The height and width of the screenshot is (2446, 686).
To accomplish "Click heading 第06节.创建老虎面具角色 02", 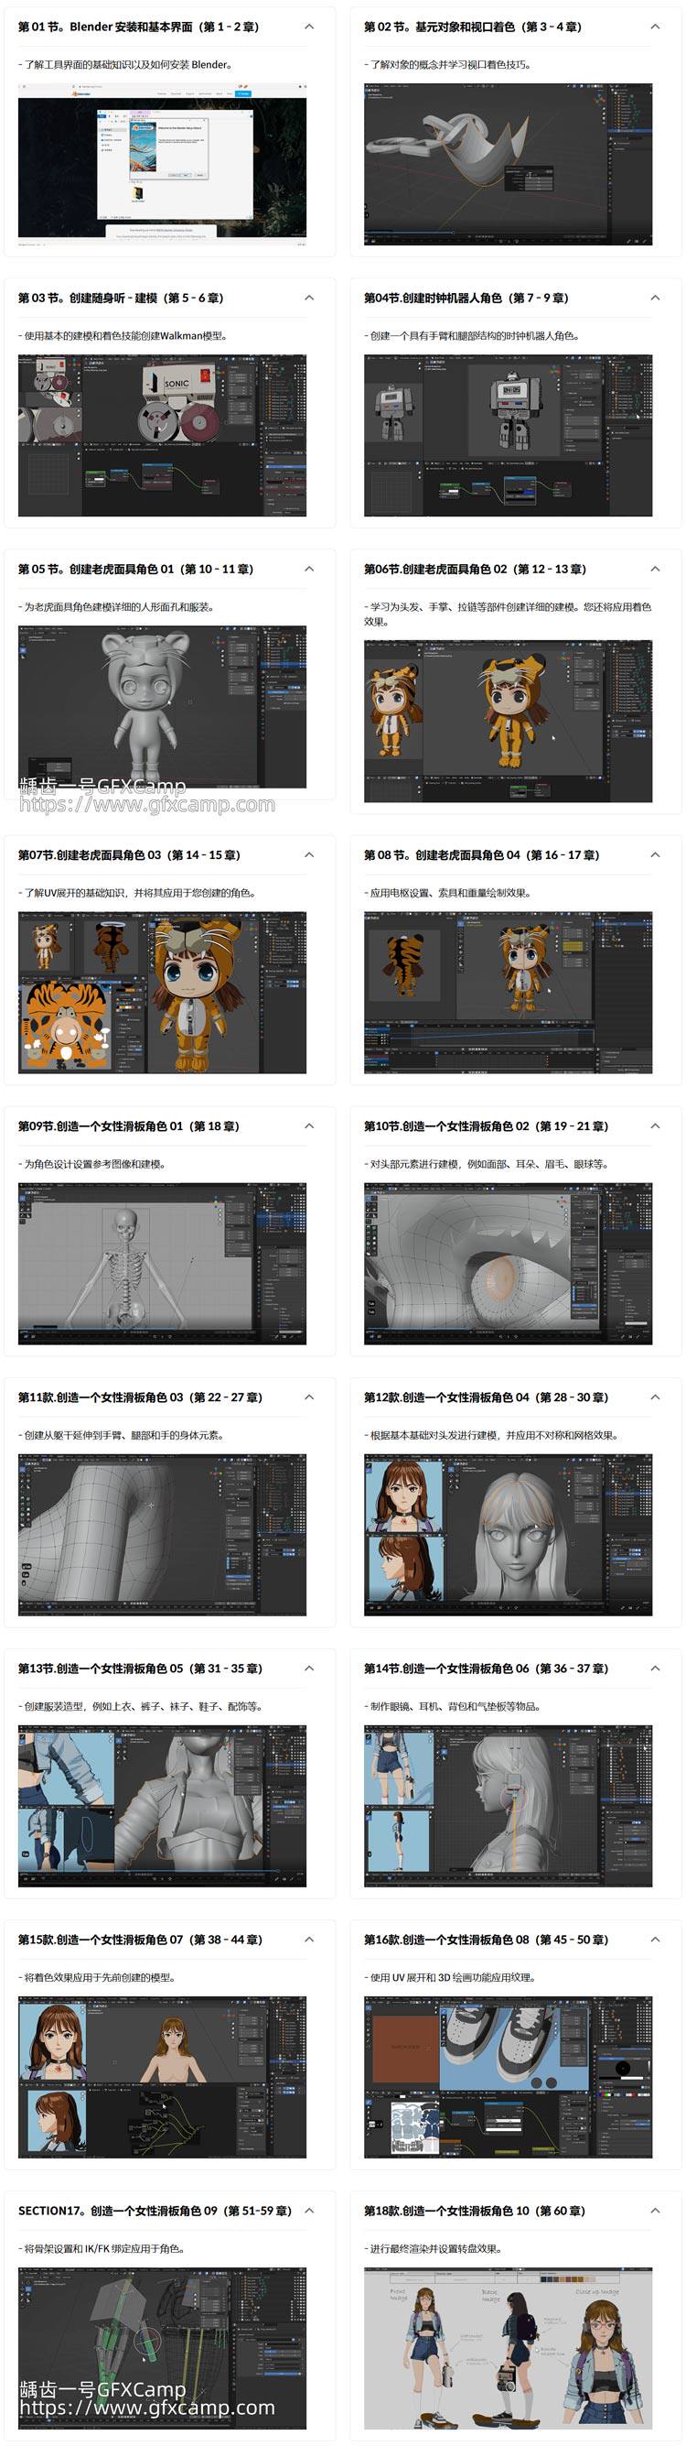I will (x=476, y=570).
